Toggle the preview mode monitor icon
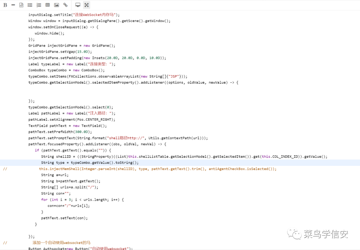 tap(78, 5)
